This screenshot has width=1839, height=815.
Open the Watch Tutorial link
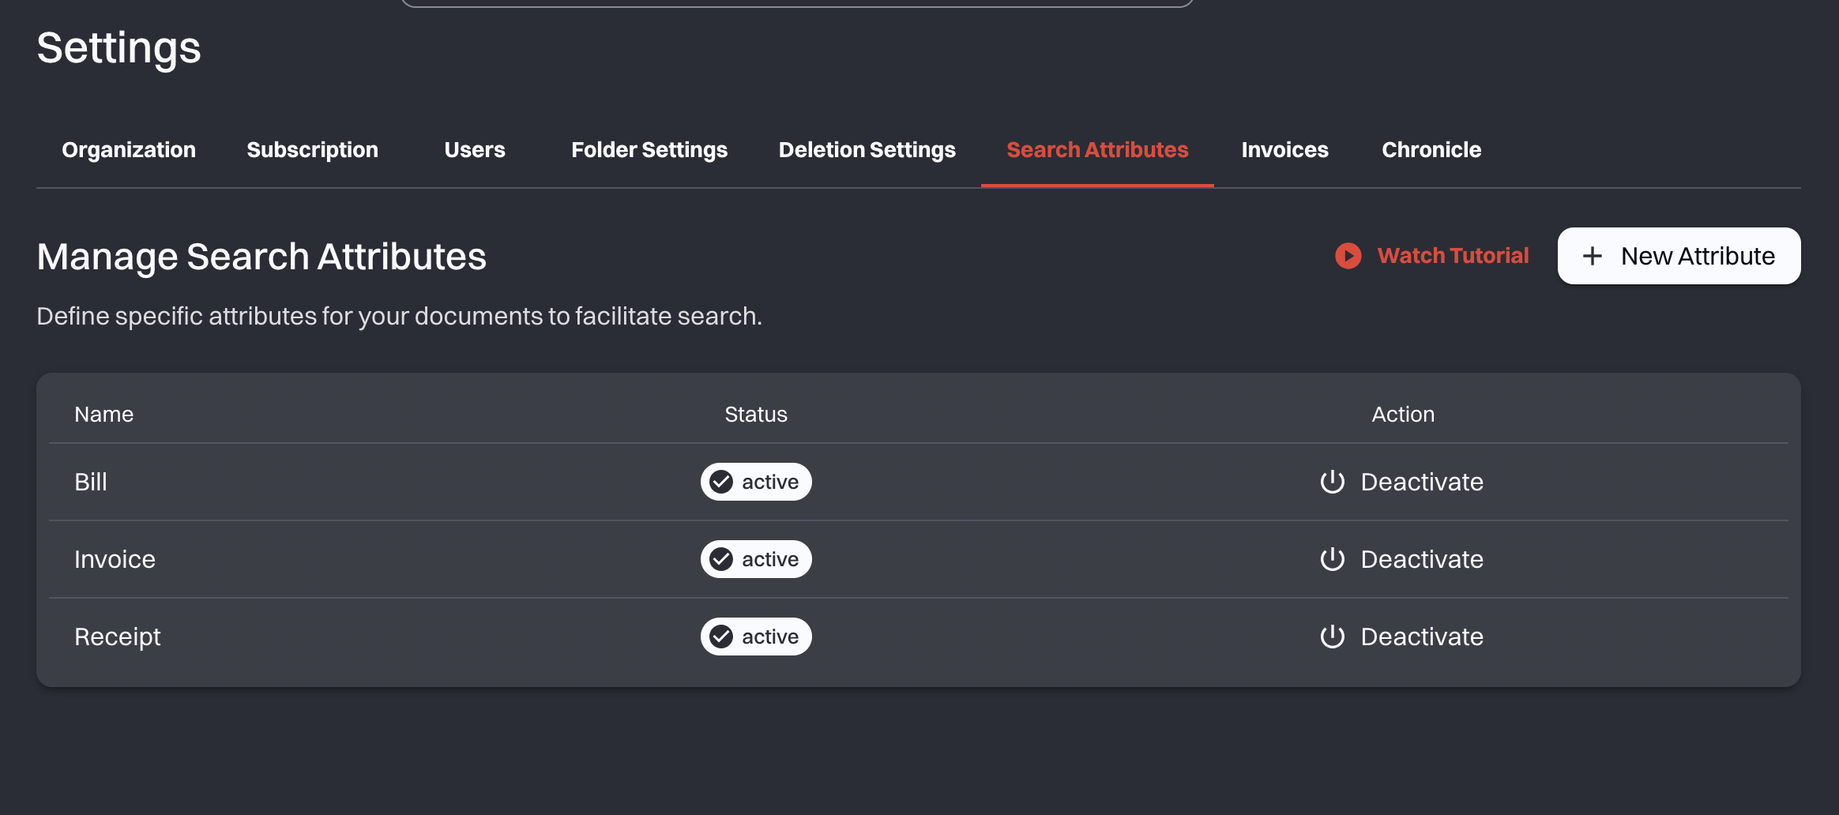point(1454,256)
